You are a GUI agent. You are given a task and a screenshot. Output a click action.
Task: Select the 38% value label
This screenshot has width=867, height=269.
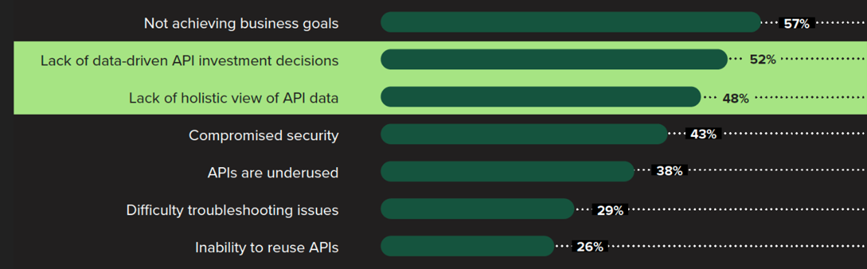pos(669,172)
